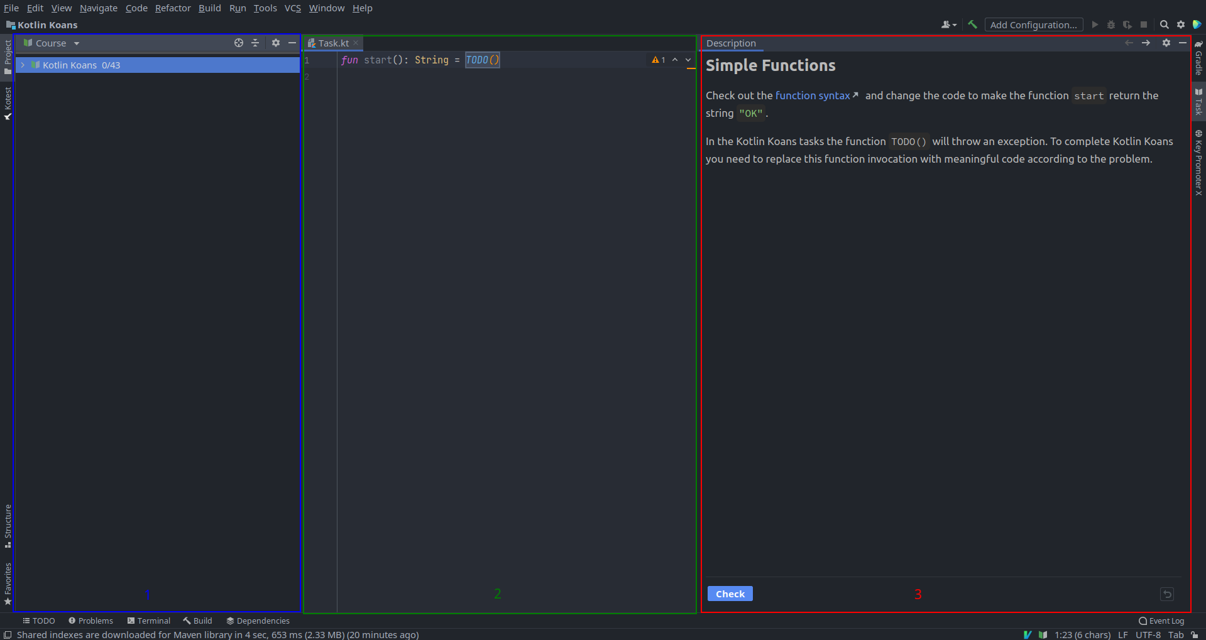Open Description panel gear settings

1166,43
